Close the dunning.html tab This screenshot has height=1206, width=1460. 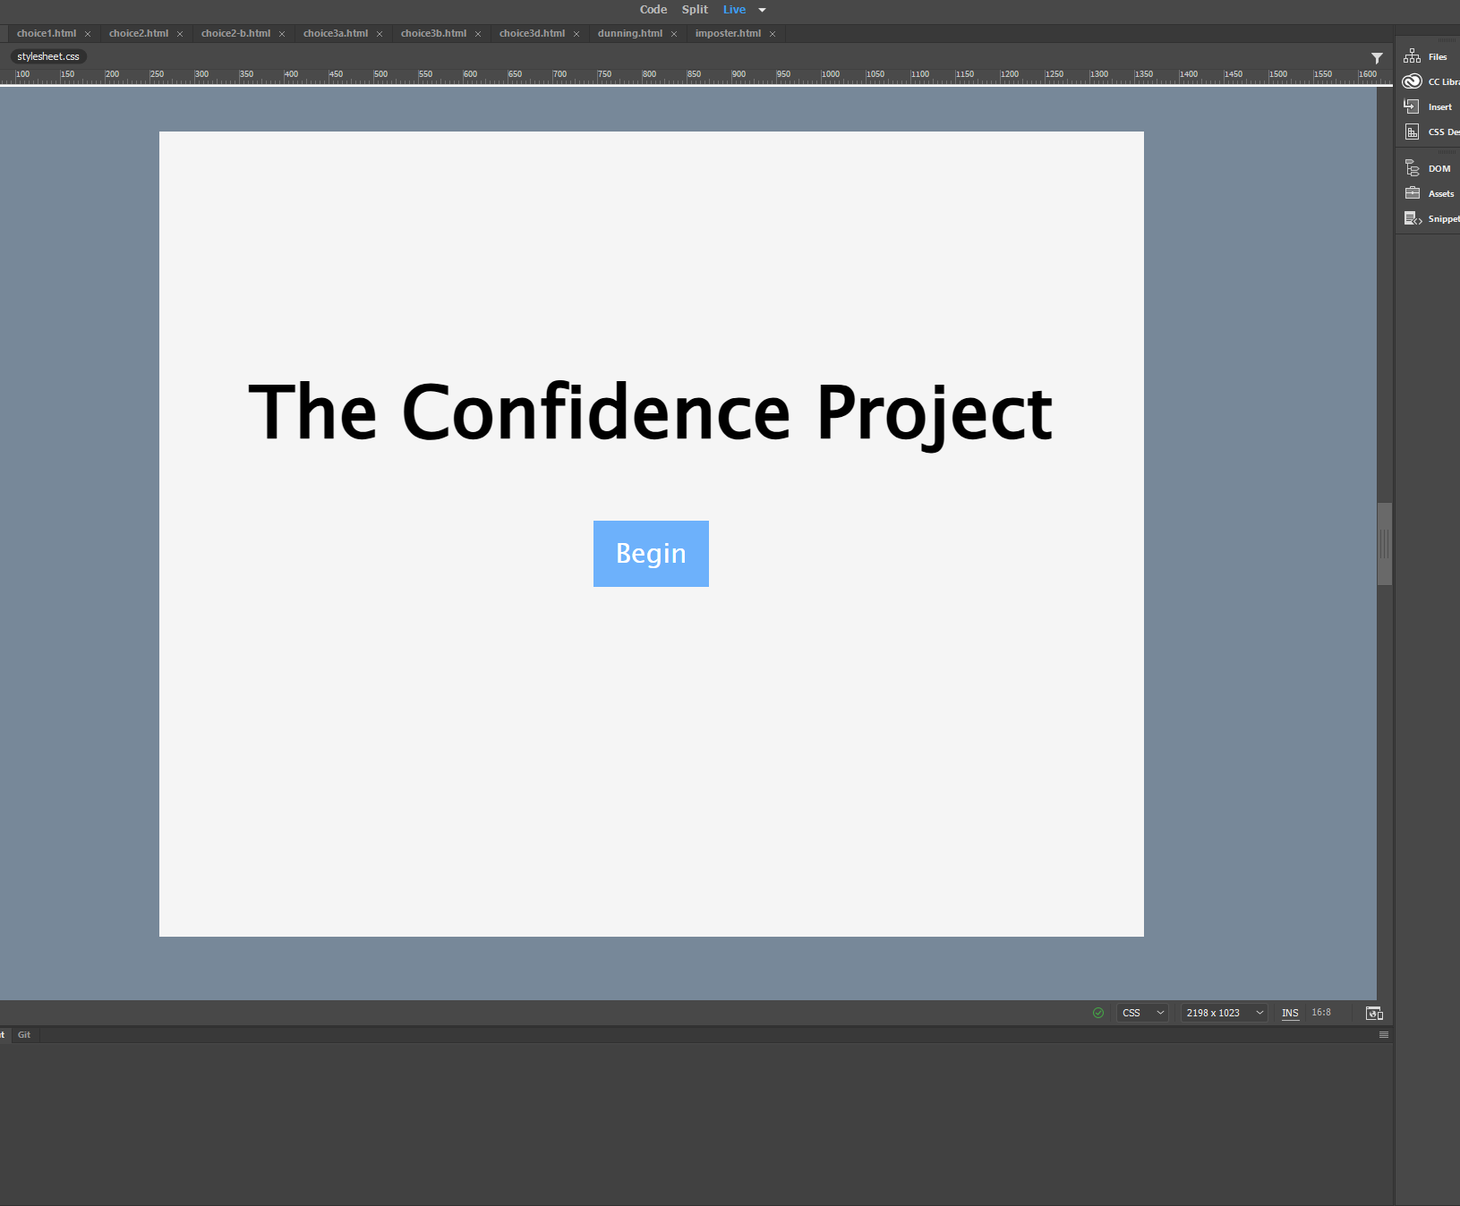[674, 34]
